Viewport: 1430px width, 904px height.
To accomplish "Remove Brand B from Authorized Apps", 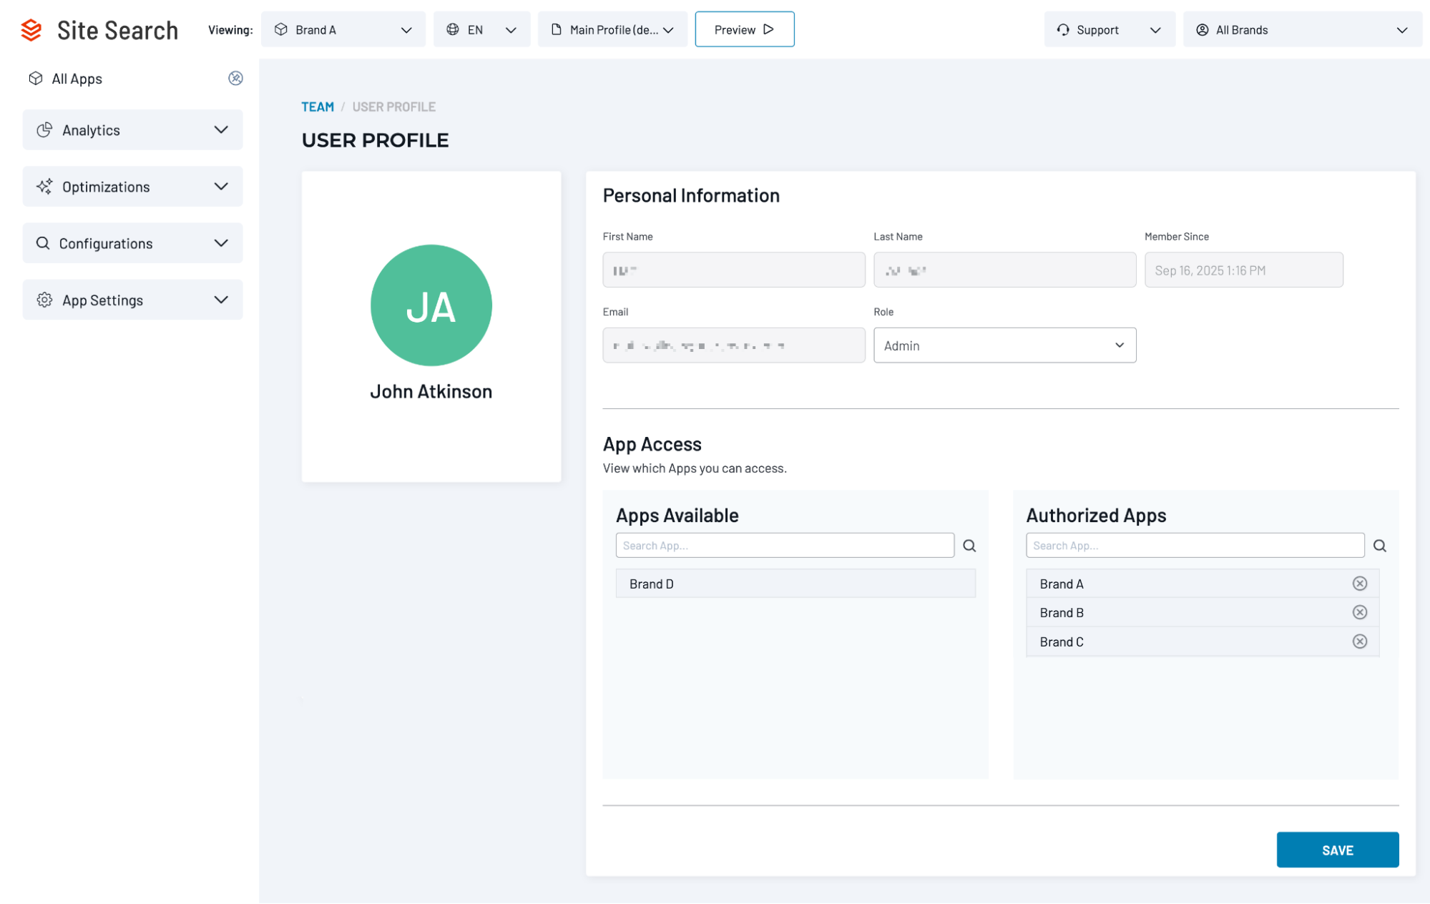I will (1360, 612).
